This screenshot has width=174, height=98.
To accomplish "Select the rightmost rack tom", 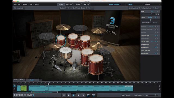I will tap(85, 42).
